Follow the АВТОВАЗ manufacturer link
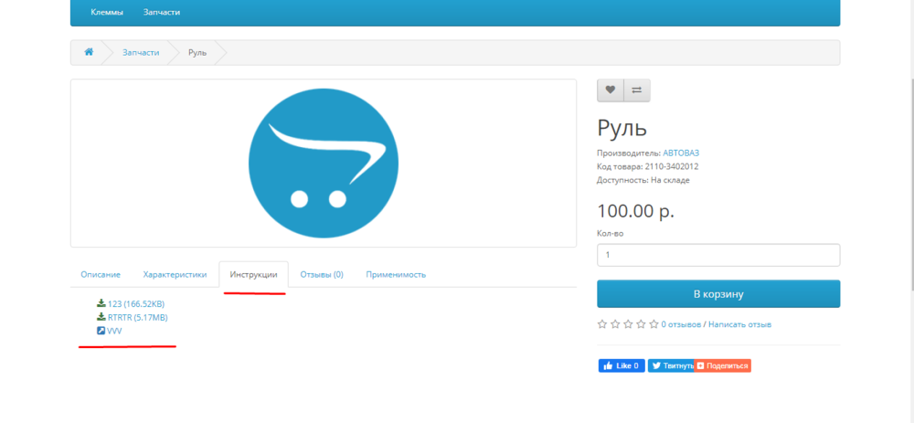The image size is (914, 423). coord(681,153)
